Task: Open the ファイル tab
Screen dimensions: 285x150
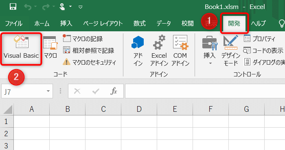Action: [x=13, y=24]
